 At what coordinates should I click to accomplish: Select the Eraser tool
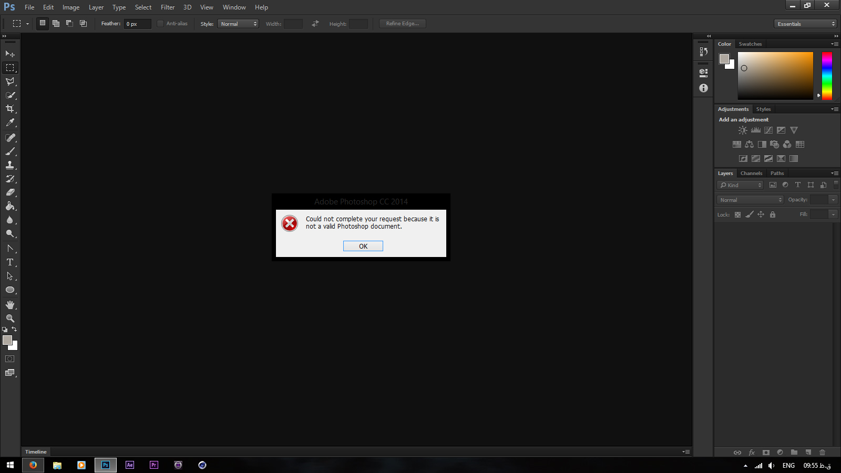click(x=10, y=192)
